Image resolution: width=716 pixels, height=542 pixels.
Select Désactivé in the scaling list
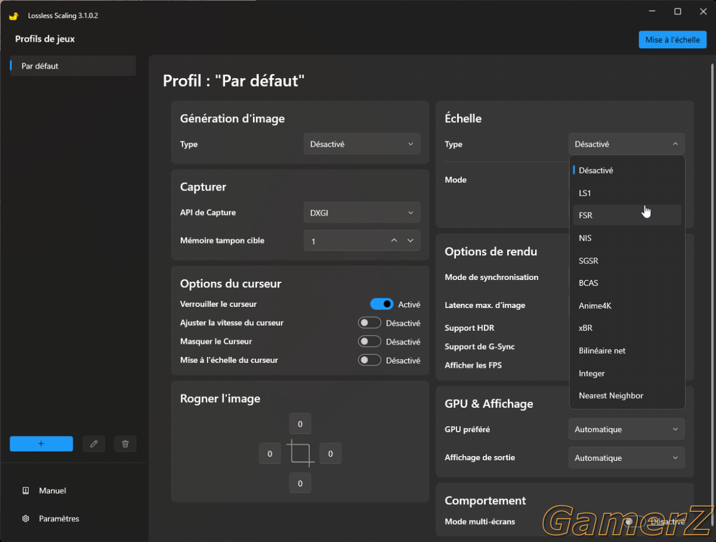click(627, 170)
